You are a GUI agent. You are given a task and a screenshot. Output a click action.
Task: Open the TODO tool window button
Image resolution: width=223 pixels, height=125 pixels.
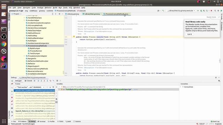point(60,122)
